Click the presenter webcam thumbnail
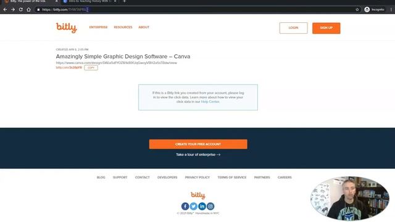 pyautogui.click(x=350, y=198)
